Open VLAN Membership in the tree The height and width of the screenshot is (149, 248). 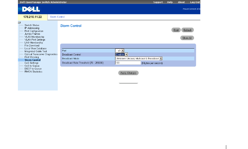tap(34, 37)
